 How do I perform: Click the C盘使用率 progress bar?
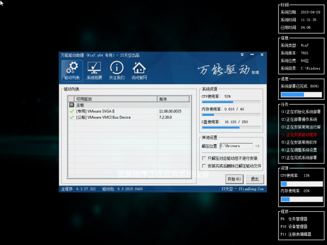pyautogui.click(x=231, y=127)
